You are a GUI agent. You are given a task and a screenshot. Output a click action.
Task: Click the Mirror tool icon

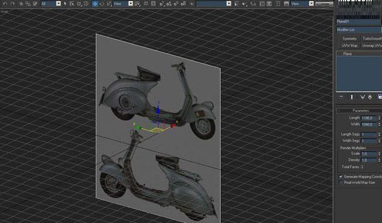click(x=237, y=4)
